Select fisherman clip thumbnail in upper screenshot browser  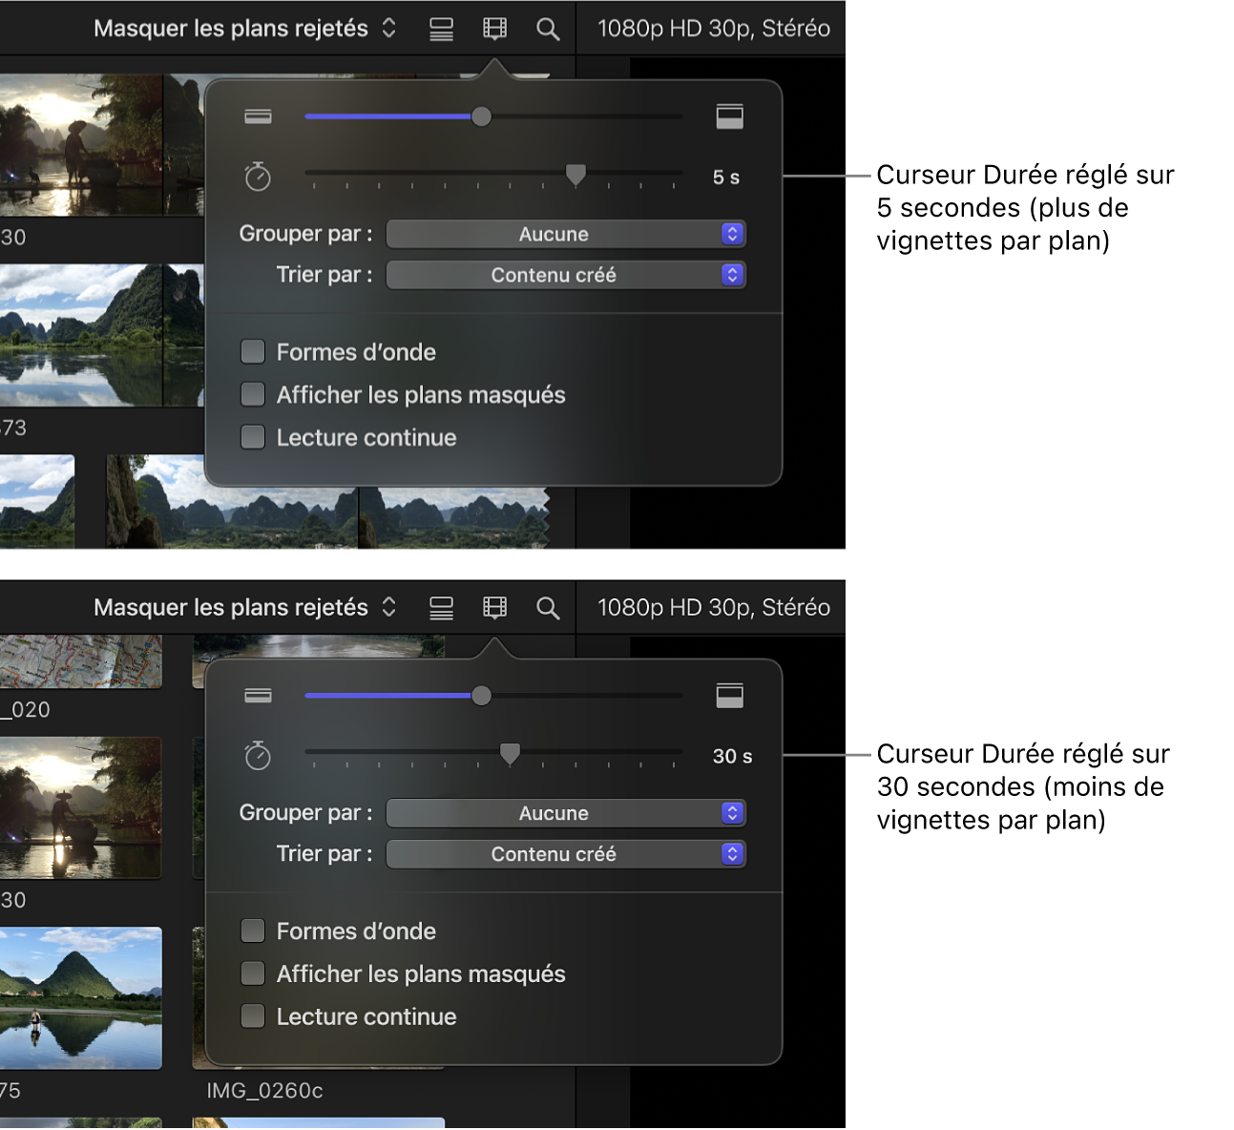(x=81, y=145)
